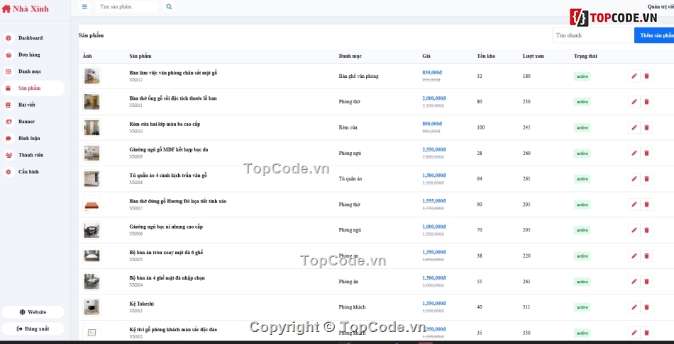The height and width of the screenshot is (344, 674).
Task: Toggle the hamburger sidebar menu icon
Action: (x=84, y=6)
